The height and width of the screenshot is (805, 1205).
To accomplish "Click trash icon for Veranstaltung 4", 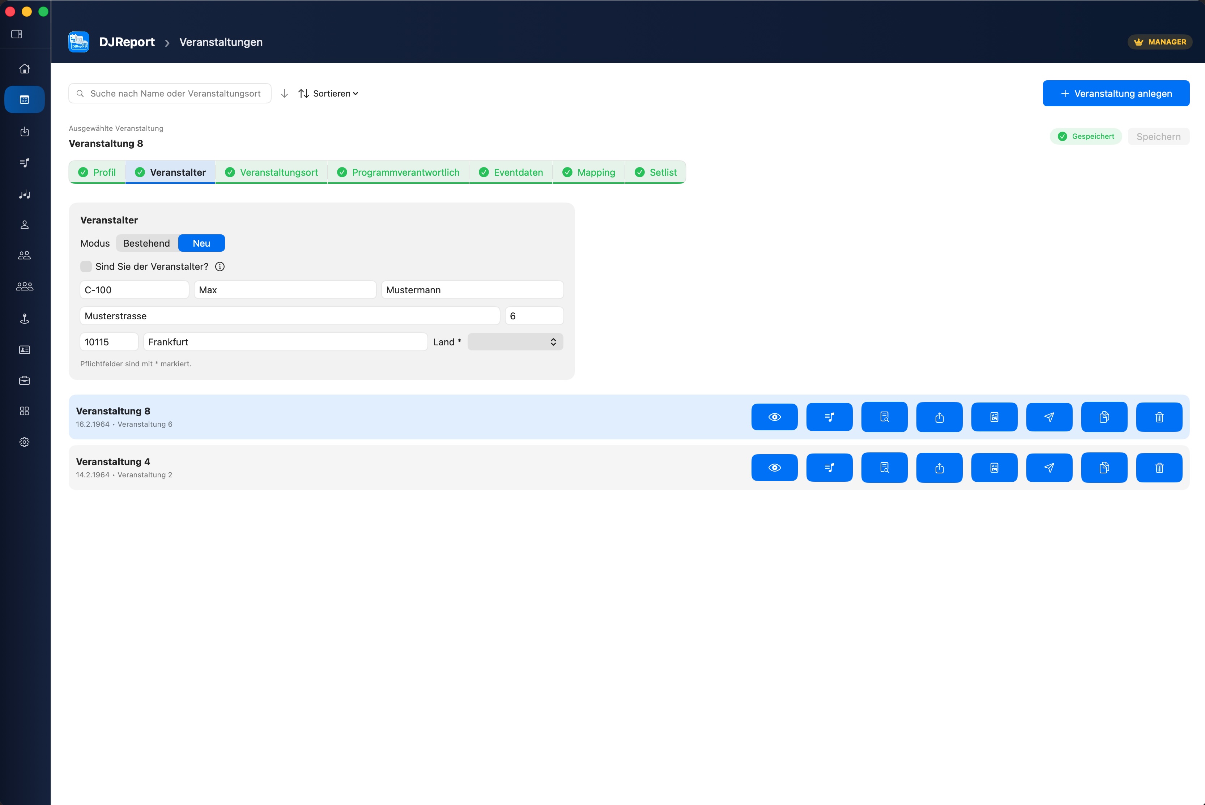I will (x=1159, y=468).
